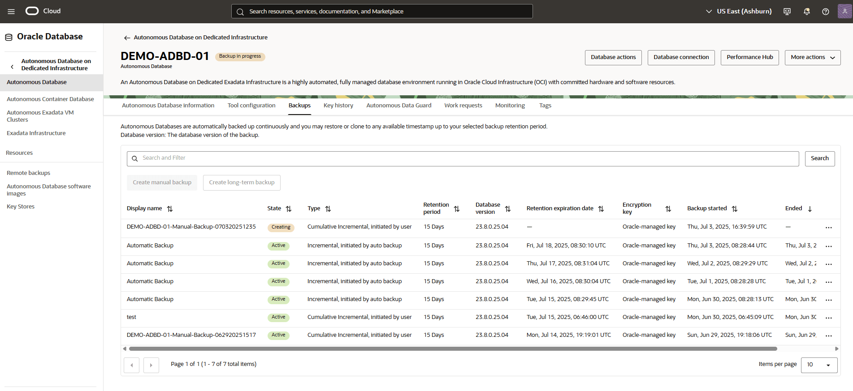This screenshot has height=391, width=853.
Task: Switch to Autonomous Database information tab
Action: pos(168,106)
